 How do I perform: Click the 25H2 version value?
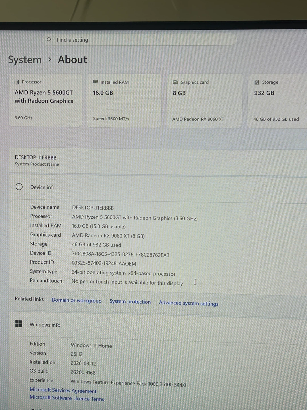(77, 354)
